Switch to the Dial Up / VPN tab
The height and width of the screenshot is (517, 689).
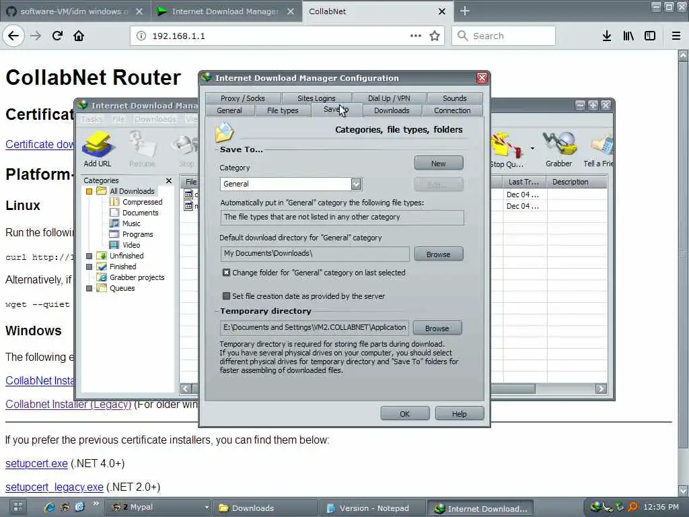pos(389,98)
